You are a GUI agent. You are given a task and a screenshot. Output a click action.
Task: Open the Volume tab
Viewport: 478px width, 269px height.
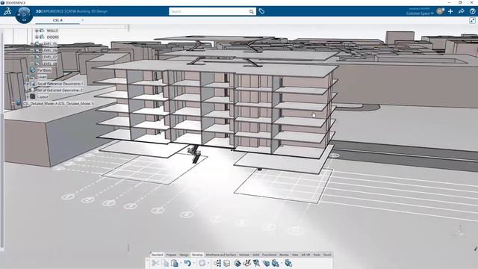pos(244,255)
